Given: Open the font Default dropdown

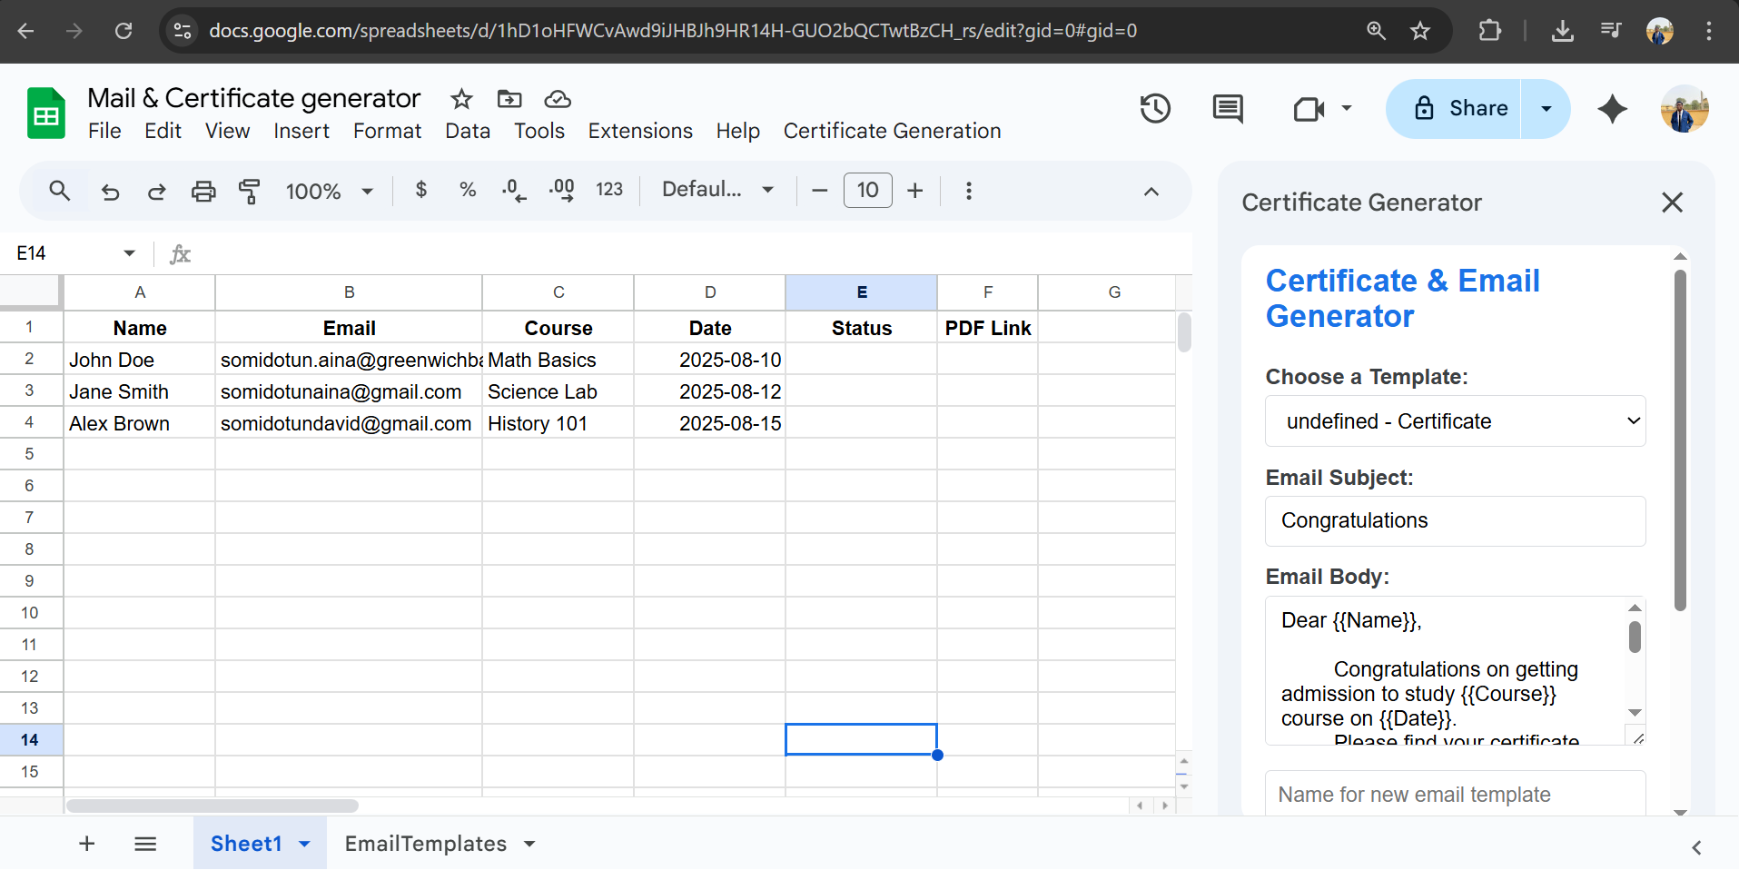Looking at the screenshot, I should (x=717, y=190).
